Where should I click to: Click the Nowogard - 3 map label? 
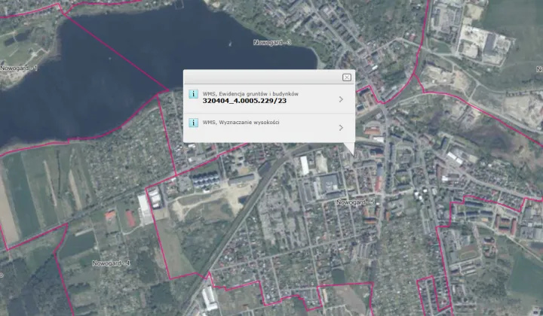coord(271,42)
